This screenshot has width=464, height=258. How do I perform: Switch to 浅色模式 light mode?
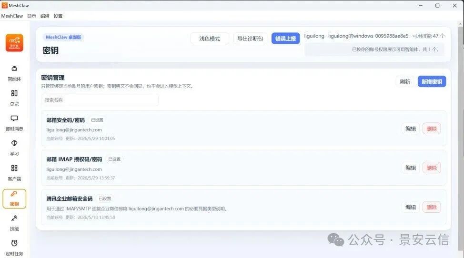click(210, 39)
